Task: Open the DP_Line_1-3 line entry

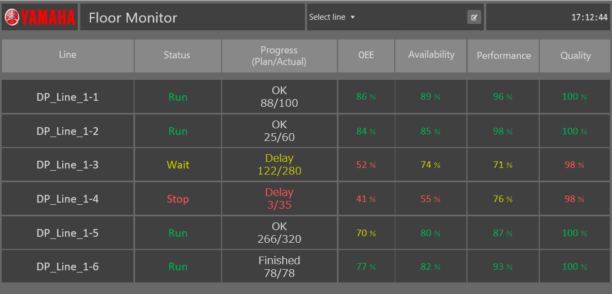Action: click(x=67, y=165)
